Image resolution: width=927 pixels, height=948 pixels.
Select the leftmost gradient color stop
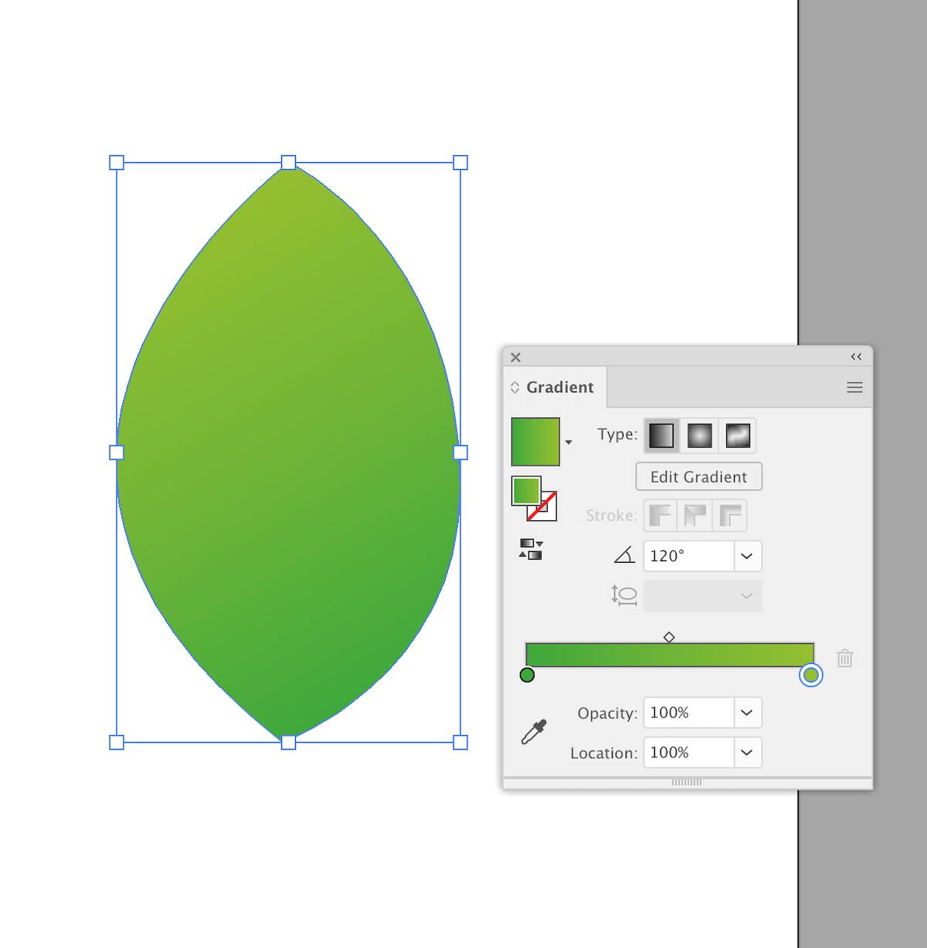coord(528,675)
